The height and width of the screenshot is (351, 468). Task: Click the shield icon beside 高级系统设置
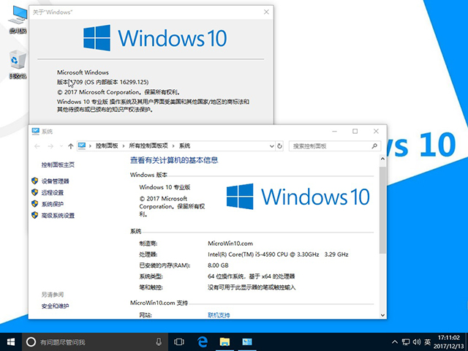point(35,215)
